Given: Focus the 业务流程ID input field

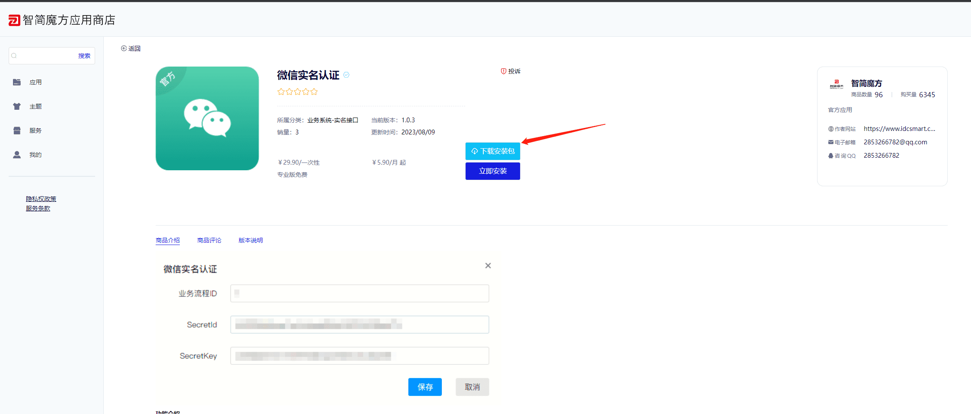Looking at the screenshot, I should [x=360, y=293].
